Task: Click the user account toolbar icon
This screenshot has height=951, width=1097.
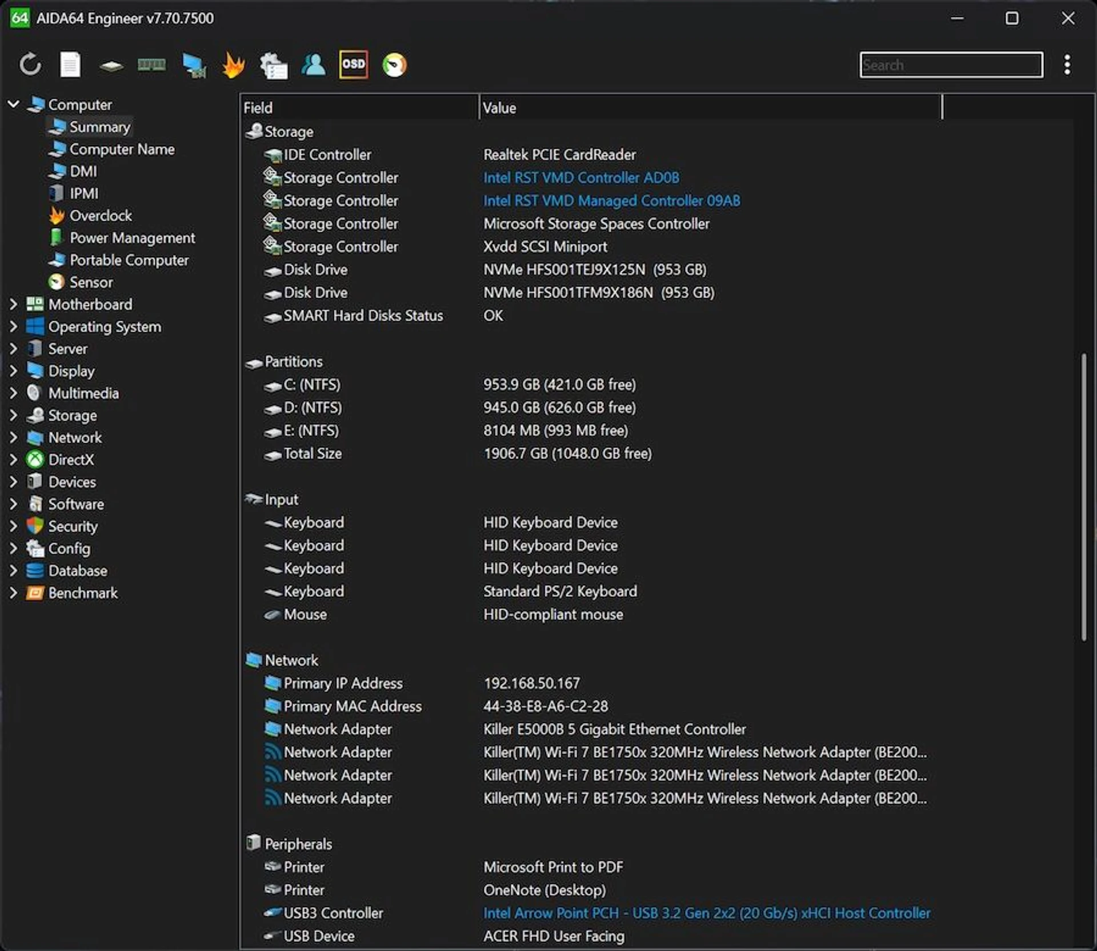Action: [314, 65]
